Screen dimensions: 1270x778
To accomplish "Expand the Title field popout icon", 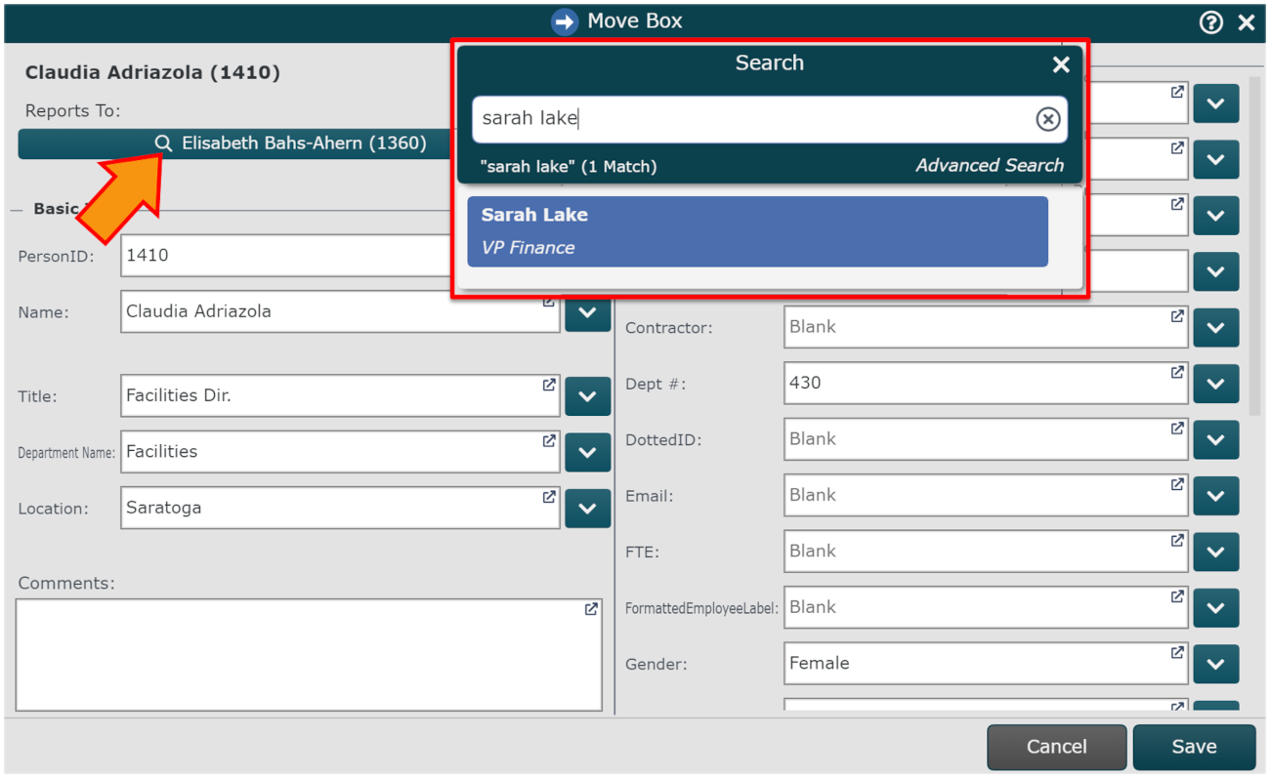I will (549, 385).
